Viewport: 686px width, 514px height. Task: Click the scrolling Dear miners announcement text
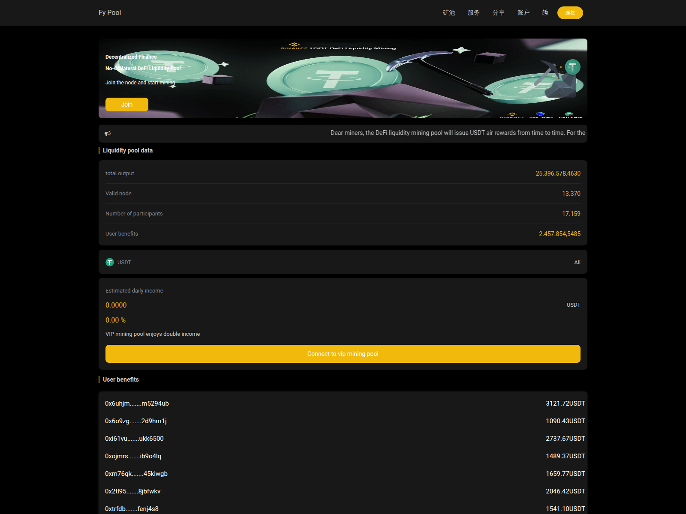point(458,133)
